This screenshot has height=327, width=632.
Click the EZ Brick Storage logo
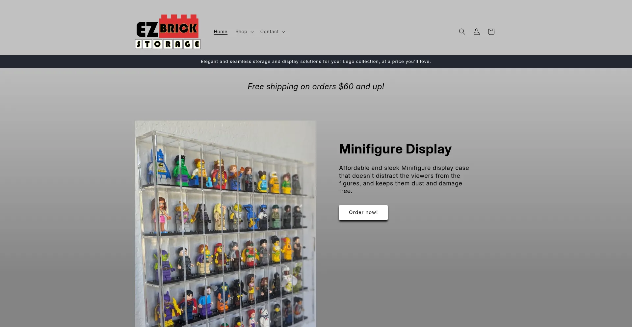[168, 32]
